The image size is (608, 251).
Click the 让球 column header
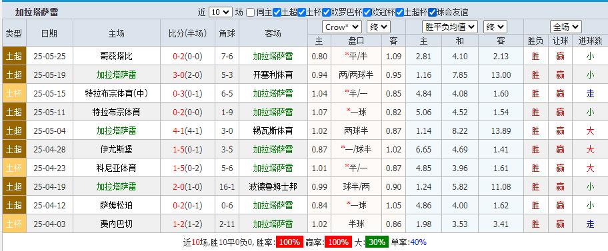[x=560, y=41]
